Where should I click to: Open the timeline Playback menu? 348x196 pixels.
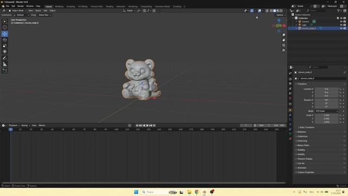[x=14, y=126]
